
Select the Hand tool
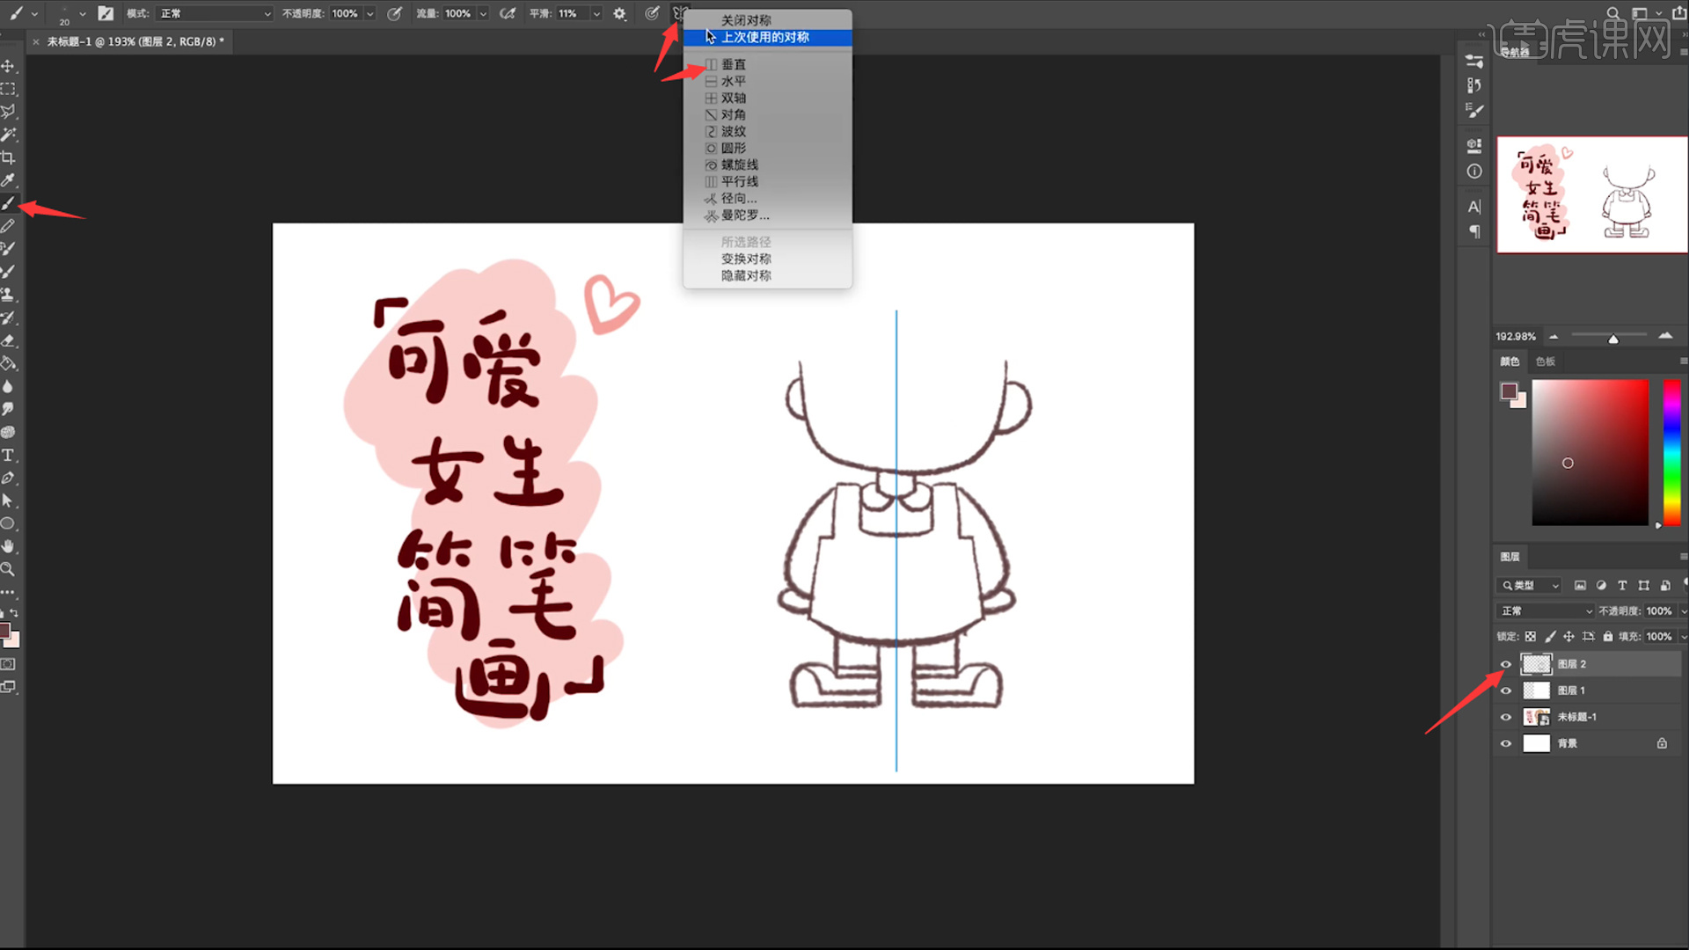8,546
